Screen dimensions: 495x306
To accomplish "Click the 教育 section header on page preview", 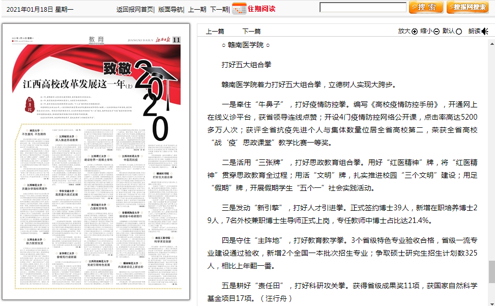I will pyautogui.click(x=96, y=40).
